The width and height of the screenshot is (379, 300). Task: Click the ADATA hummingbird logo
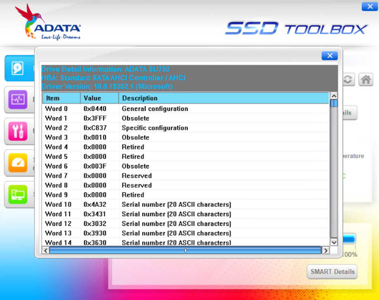48,23
